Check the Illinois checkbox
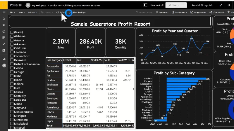234x131 pixels. (x=12, y=80)
